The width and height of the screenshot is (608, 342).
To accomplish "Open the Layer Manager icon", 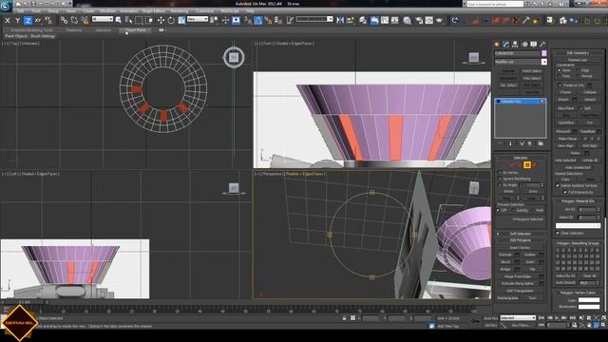I will coord(363,20).
